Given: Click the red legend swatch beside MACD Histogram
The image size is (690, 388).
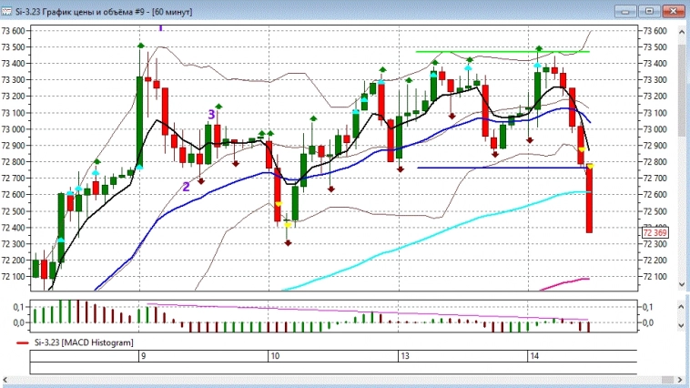Looking at the screenshot, I should click(x=22, y=342).
